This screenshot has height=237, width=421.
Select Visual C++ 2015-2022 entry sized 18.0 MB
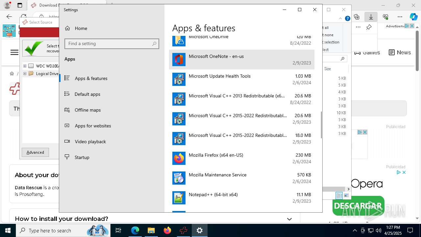[242, 139]
